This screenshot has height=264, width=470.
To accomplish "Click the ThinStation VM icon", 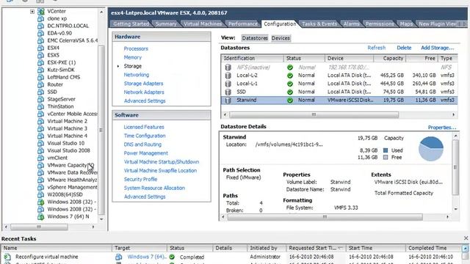I will (x=41, y=106).
